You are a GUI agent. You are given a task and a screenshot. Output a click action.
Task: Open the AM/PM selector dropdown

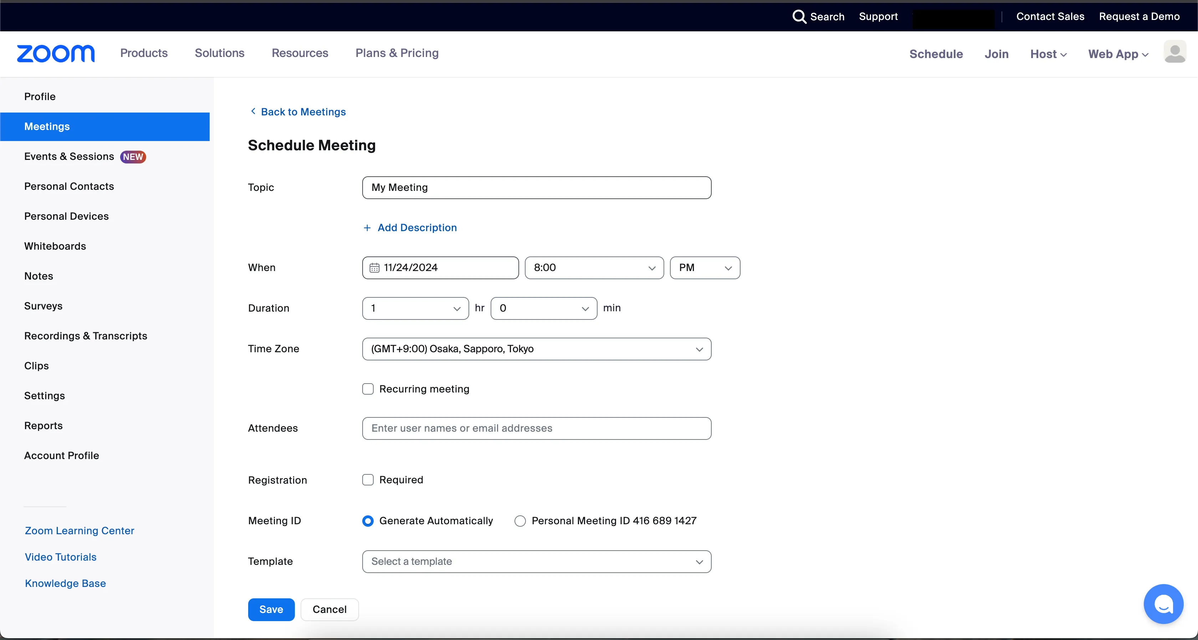pos(705,268)
